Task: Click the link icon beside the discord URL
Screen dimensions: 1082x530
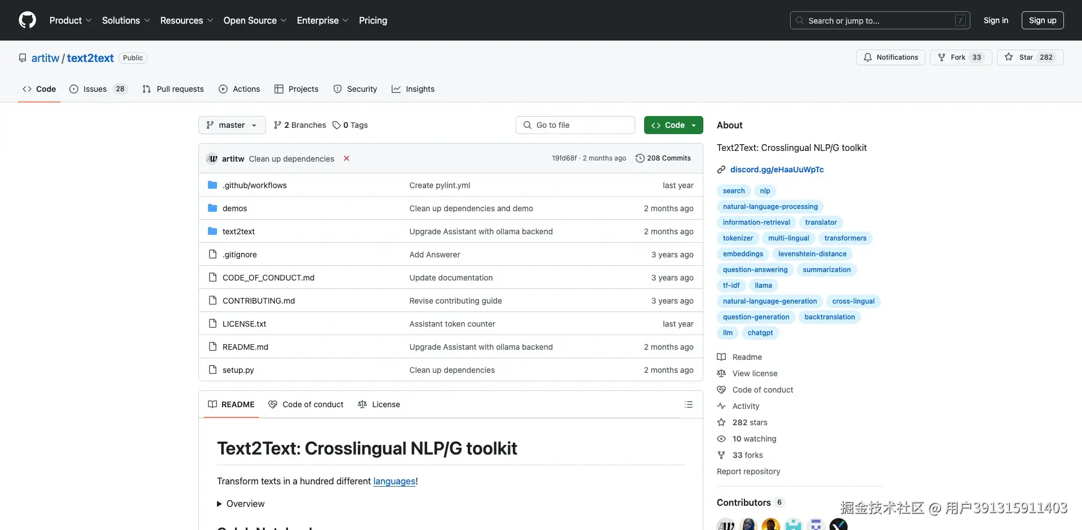Action: click(721, 170)
